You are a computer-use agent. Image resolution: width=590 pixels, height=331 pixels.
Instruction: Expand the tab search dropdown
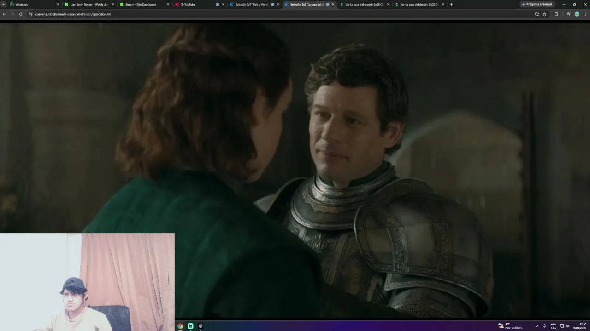click(3, 4)
